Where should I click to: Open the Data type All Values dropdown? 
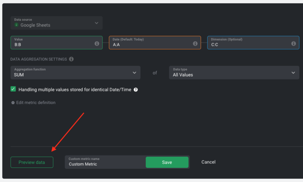pos(234,72)
